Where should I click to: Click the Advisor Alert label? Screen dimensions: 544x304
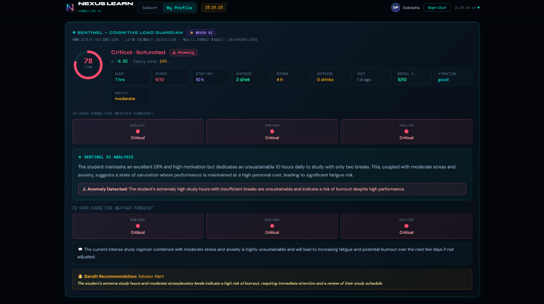pos(151,276)
